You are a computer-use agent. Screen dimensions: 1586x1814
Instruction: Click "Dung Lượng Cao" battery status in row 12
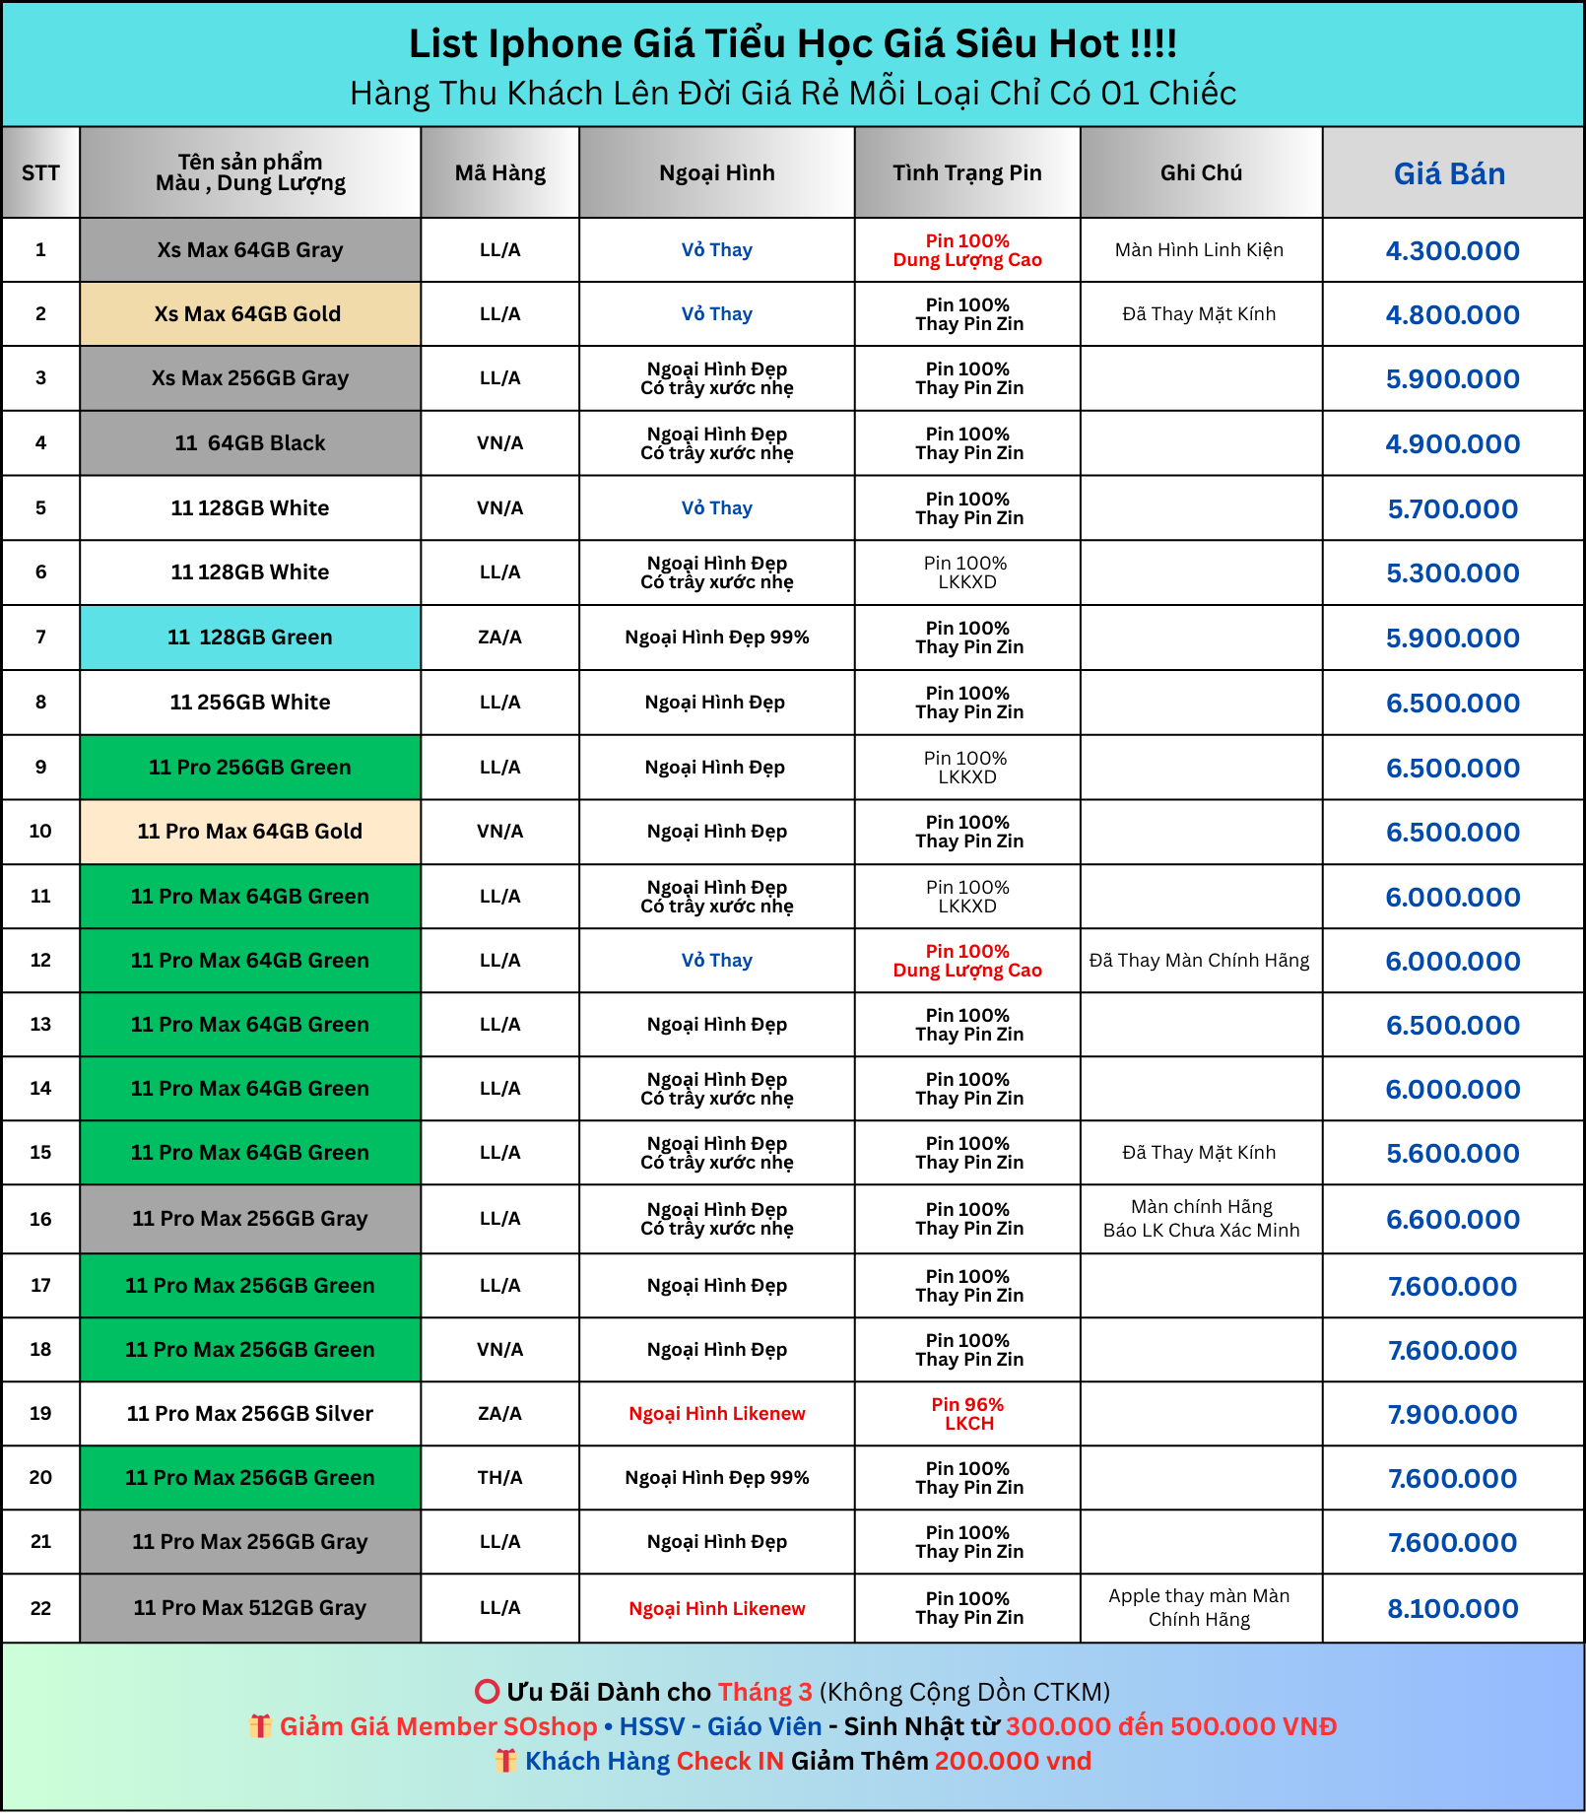967,971
